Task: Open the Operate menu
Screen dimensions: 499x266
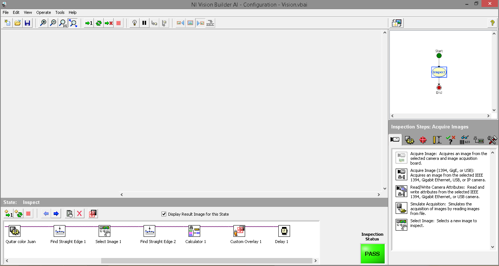Action: 43,12
